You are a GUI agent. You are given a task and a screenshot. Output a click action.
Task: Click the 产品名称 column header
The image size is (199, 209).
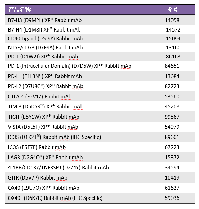click(20, 9)
